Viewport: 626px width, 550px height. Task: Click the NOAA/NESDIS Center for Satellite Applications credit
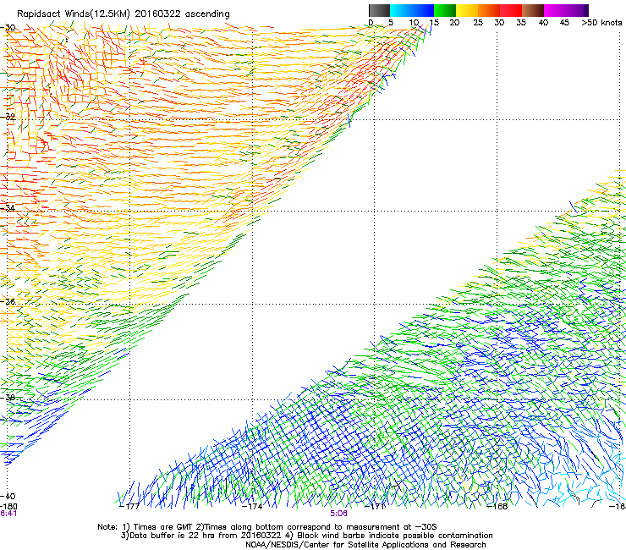pos(365,545)
